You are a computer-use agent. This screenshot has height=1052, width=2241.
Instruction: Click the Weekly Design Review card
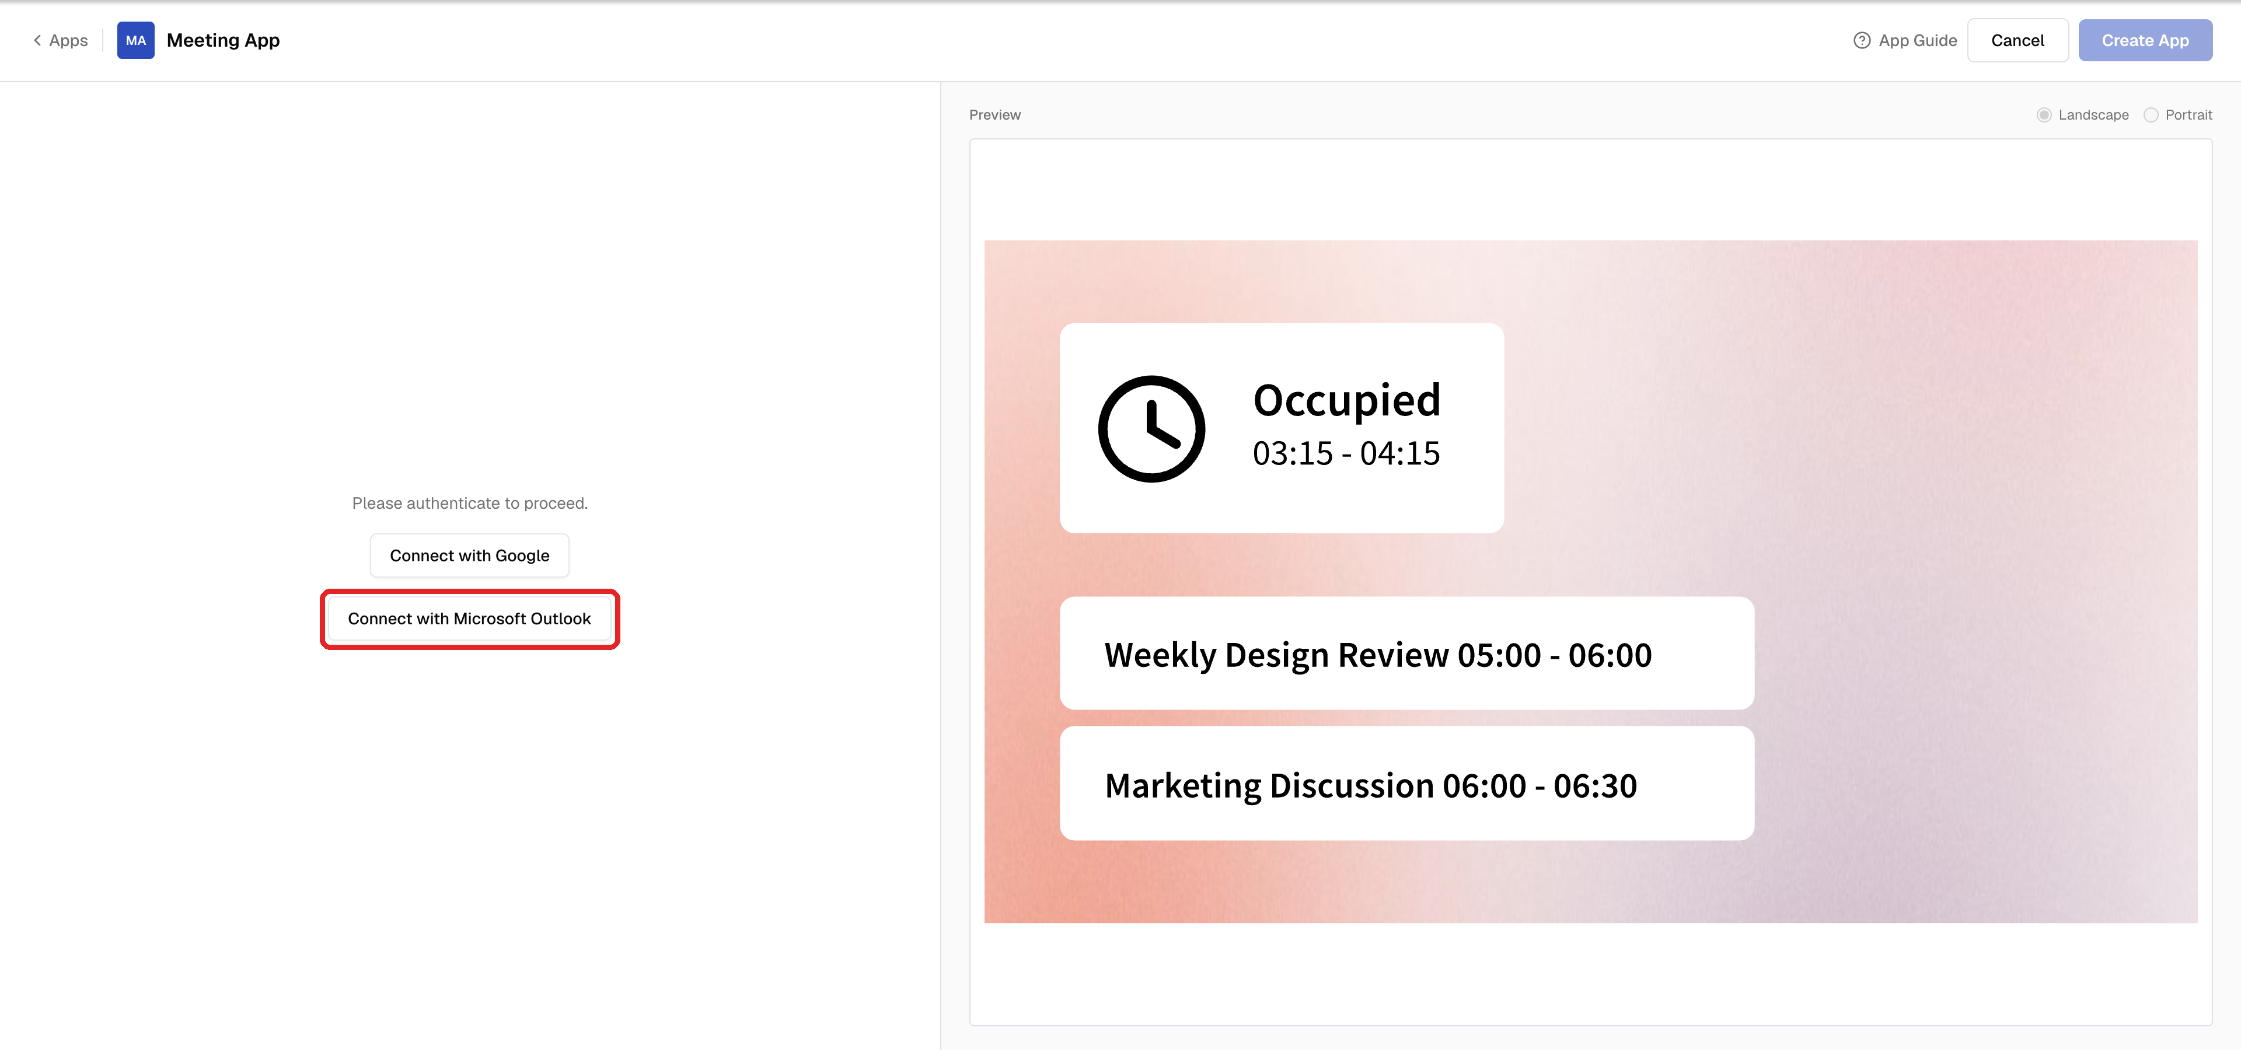[1406, 653]
